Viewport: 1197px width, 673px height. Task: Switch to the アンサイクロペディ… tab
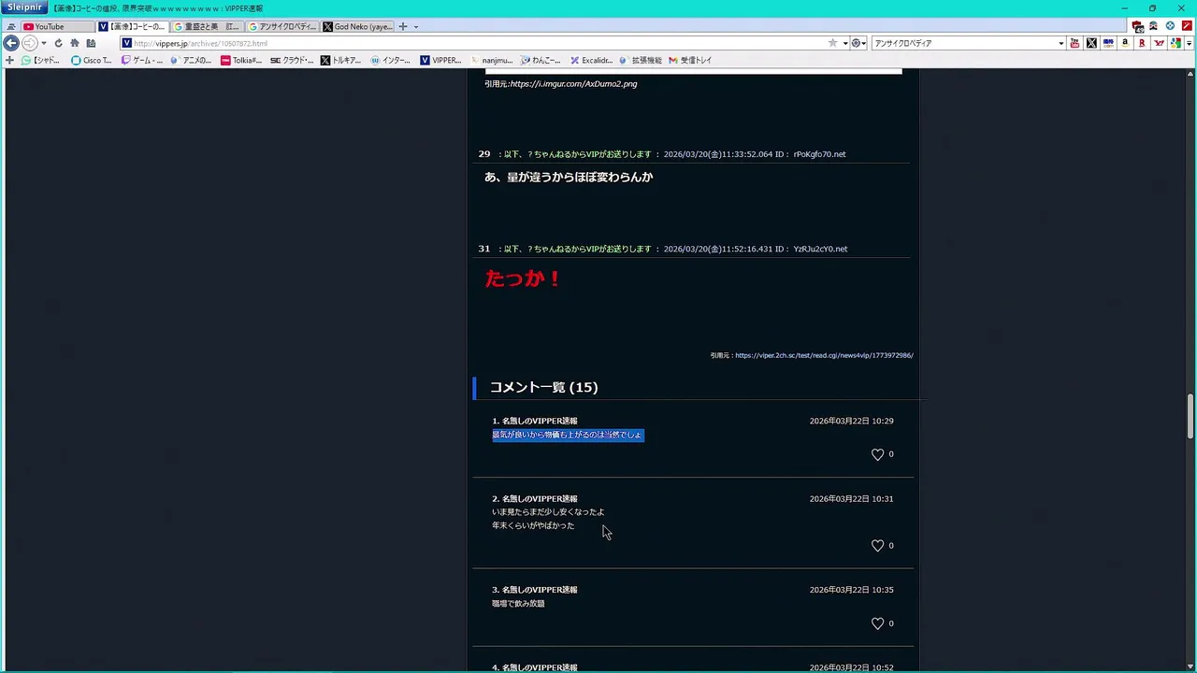pos(282,26)
